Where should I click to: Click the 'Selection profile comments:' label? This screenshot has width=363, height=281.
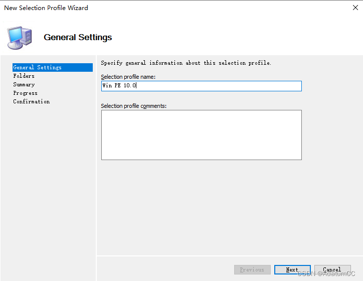tap(134, 106)
